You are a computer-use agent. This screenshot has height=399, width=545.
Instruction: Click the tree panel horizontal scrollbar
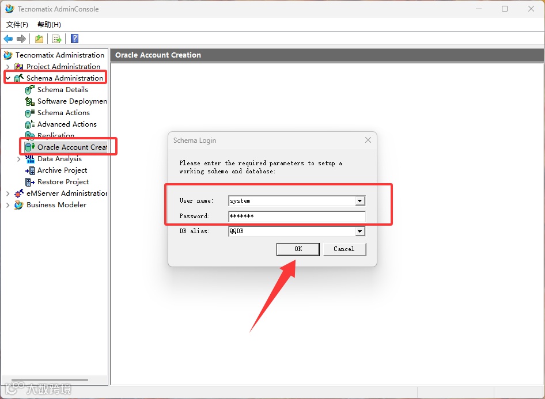click(x=50, y=380)
